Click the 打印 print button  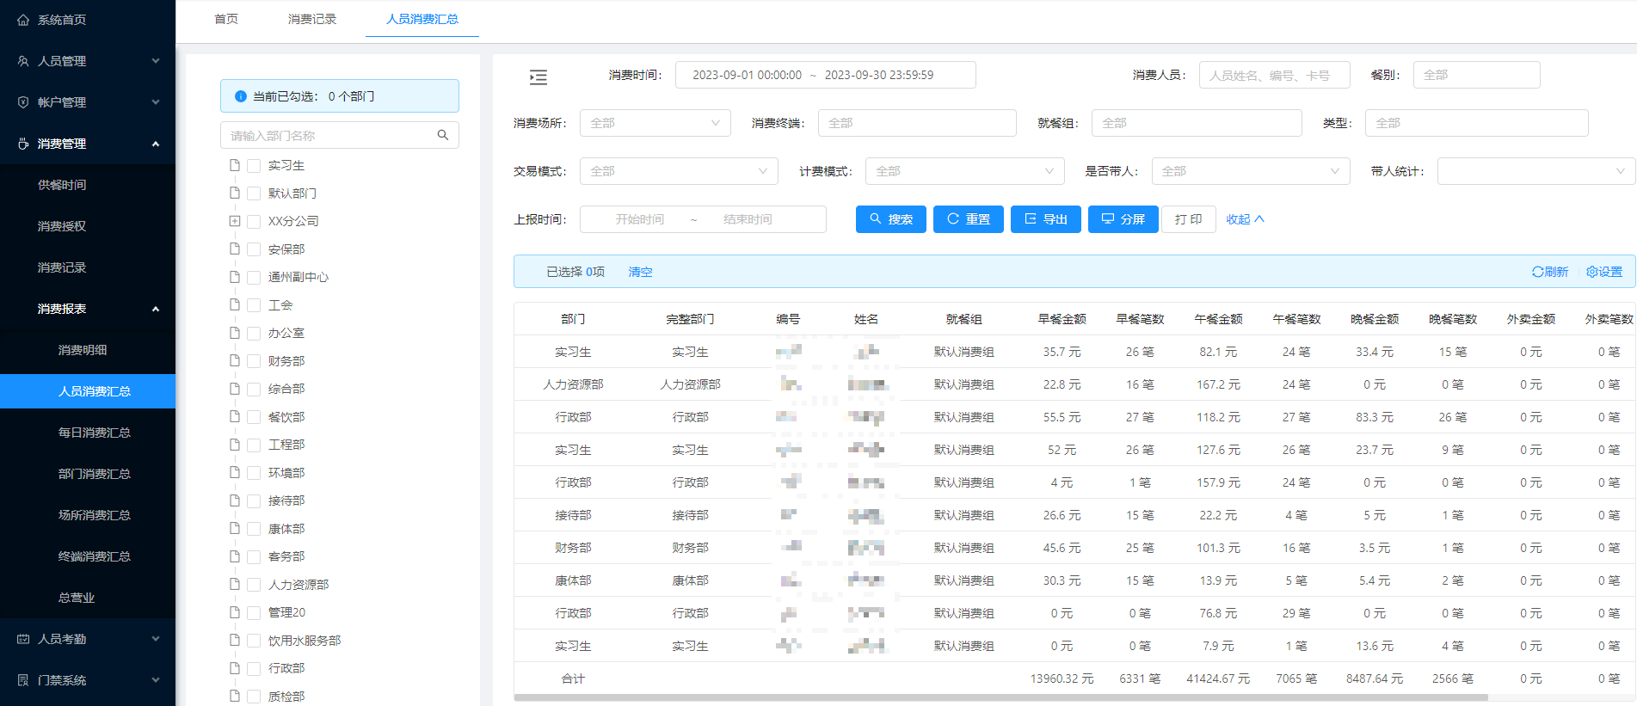click(1189, 219)
